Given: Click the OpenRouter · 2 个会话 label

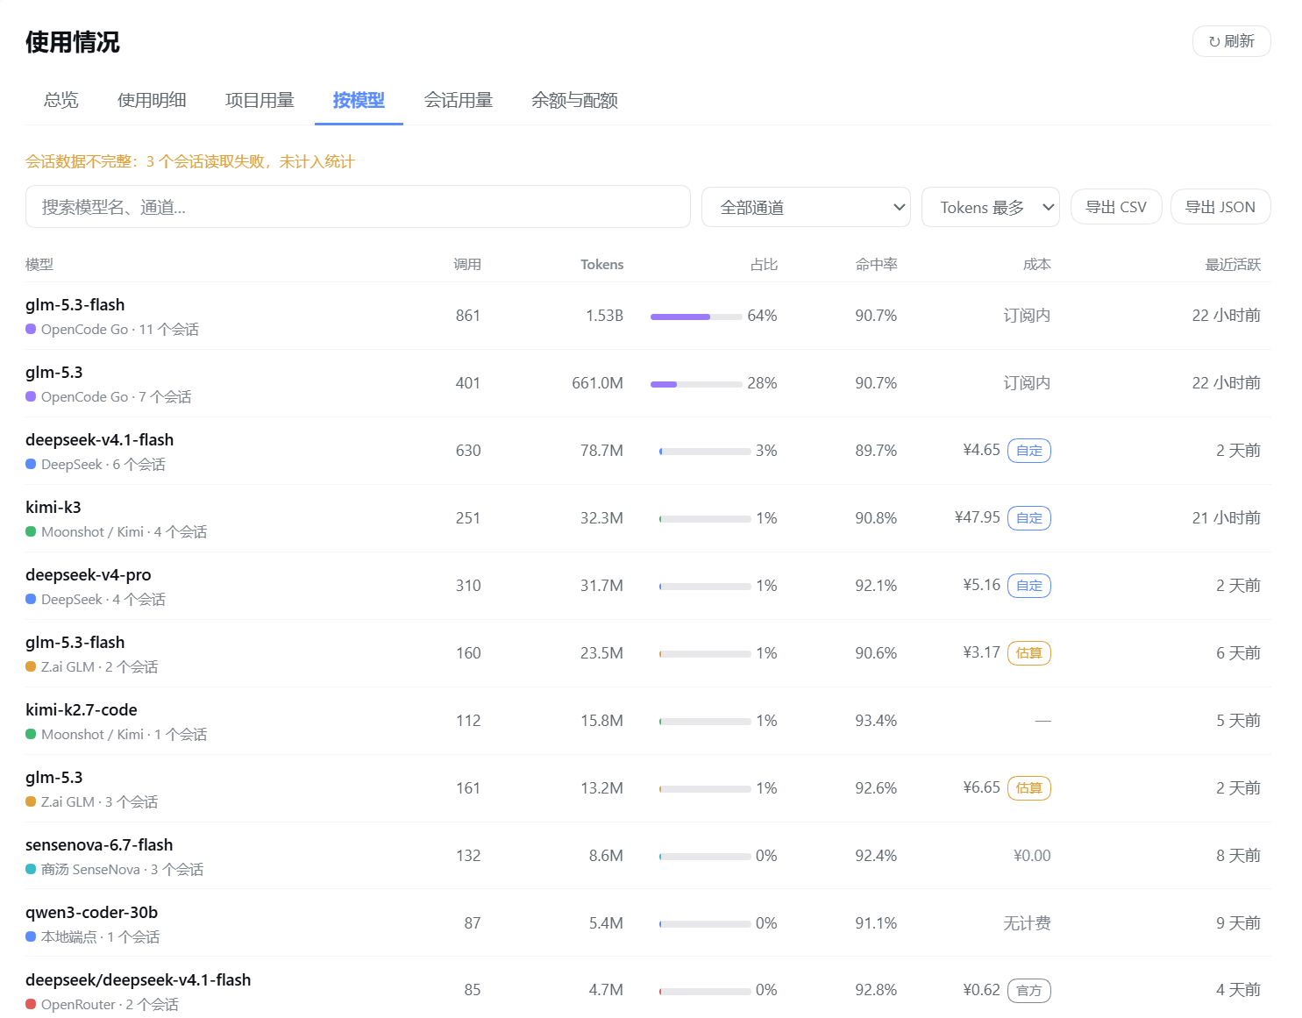Looking at the screenshot, I should point(110,1005).
